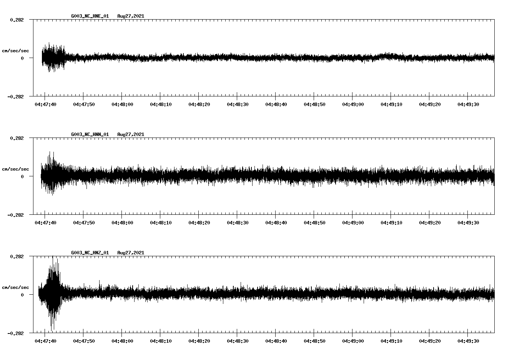The image size is (522, 355).
Task: Click the G003_NC_HNN_01 plot title
Action: point(90,134)
